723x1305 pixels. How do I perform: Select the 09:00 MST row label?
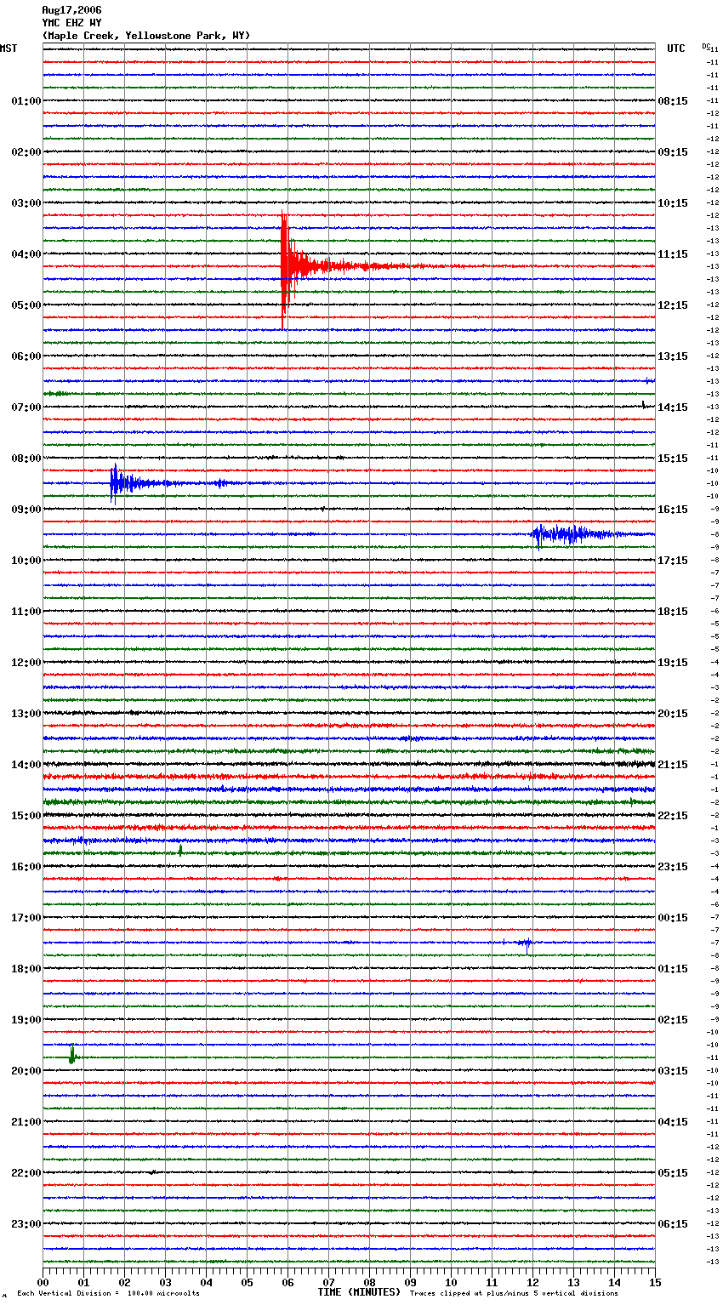(x=26, y=510)
